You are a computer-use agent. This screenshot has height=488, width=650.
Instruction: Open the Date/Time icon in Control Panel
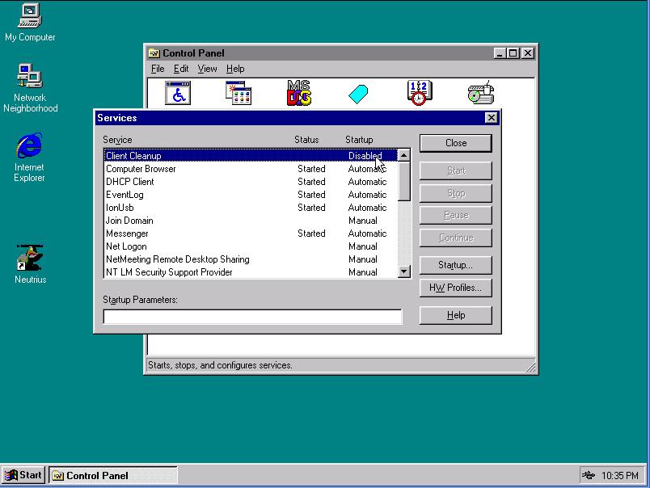click(x=420, y=93)
